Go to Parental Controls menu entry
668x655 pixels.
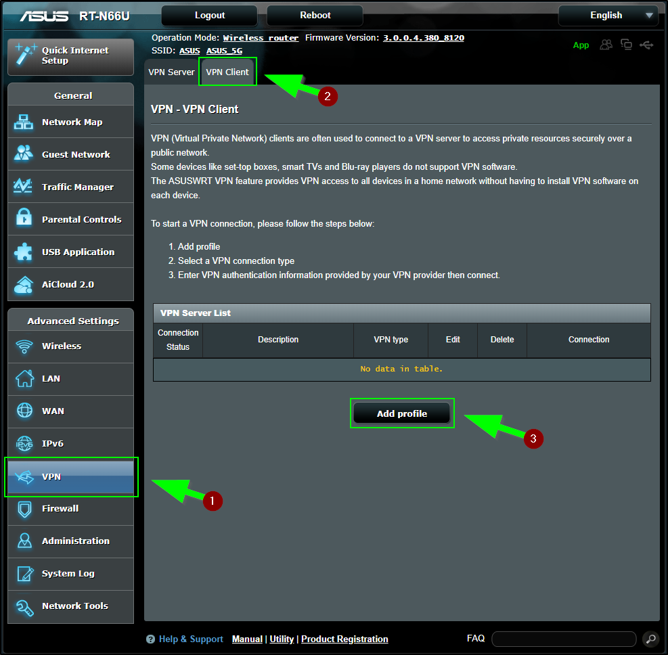click(x=70, y=219)
